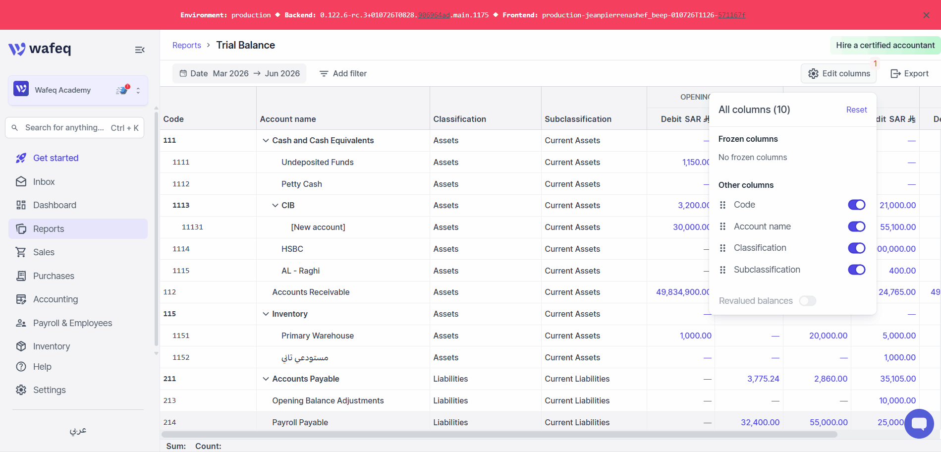This screenshot has height=452, width=941.
Task: Collapse the sidebar menu icon
Action: tap(140, 50)
